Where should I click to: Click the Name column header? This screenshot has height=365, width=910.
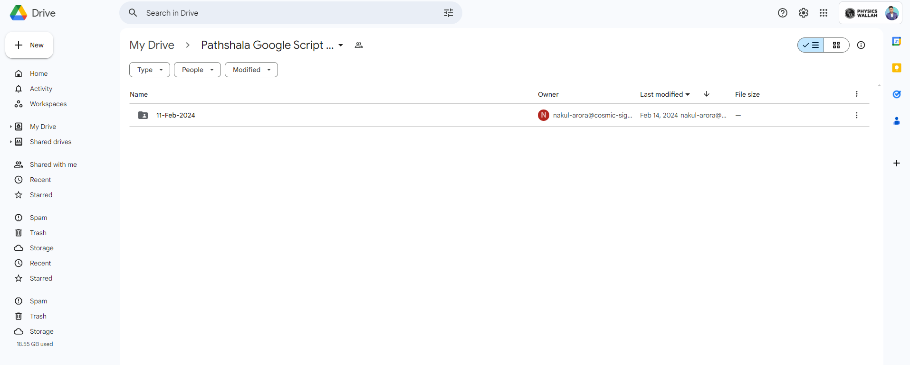point(139,94)
